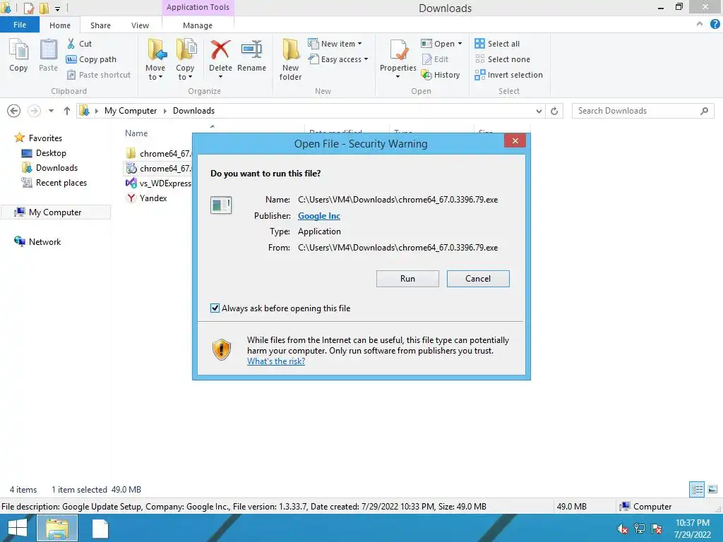723x542 pixels.
Task: Click Select none in the ribbon
Action: [x=503, y=59]
